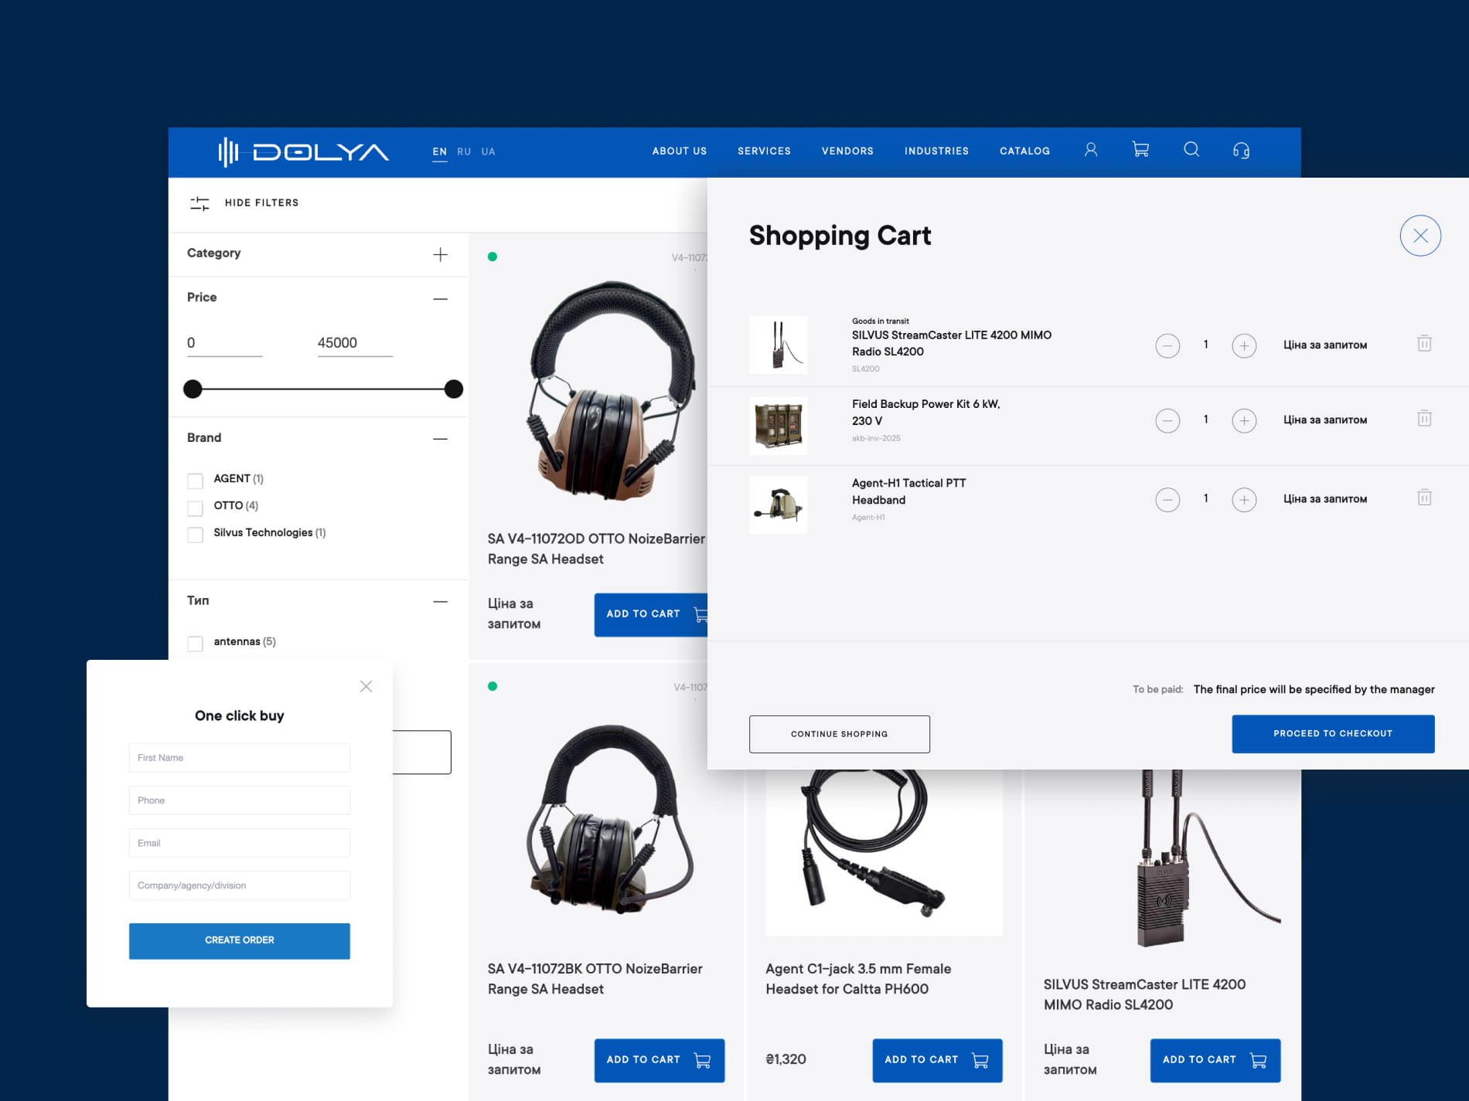
Task: Click the Email field
Action: coord(239,843)
